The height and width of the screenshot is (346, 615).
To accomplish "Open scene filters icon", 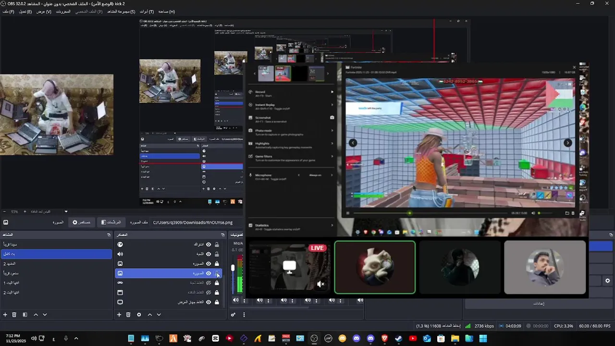I will [25, 315].
